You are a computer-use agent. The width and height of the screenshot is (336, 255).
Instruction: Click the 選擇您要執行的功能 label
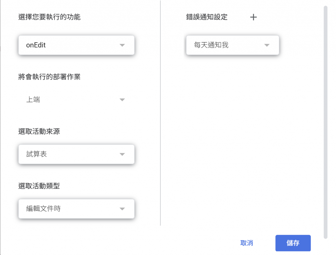pyautogui.click(x=50, y=17)
